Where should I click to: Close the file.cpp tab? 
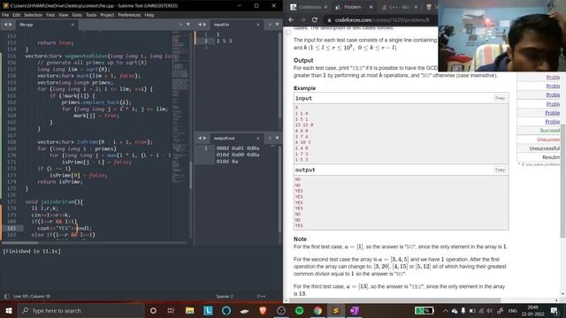(73, 25)
